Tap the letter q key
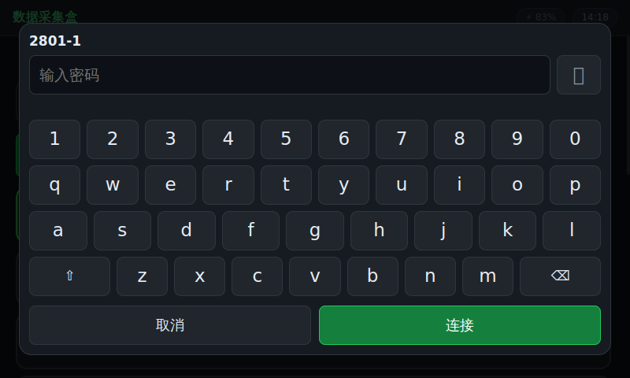This screenshot has height=378, width=630. [54, 185]
